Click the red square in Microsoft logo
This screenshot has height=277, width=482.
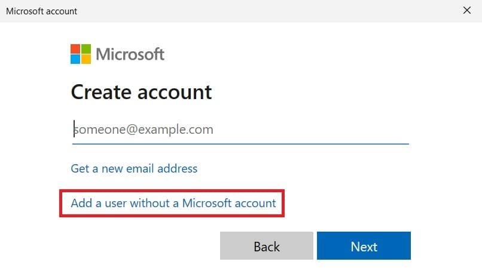pyautogui.click(x=76, y=48)
